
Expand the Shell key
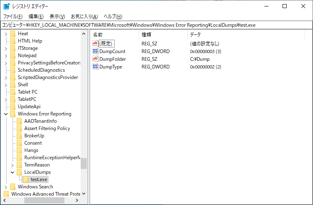coord(6,85)
